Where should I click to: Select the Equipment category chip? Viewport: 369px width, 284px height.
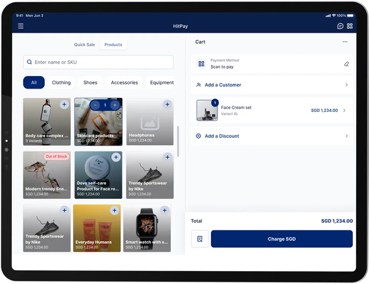[161, 83]
